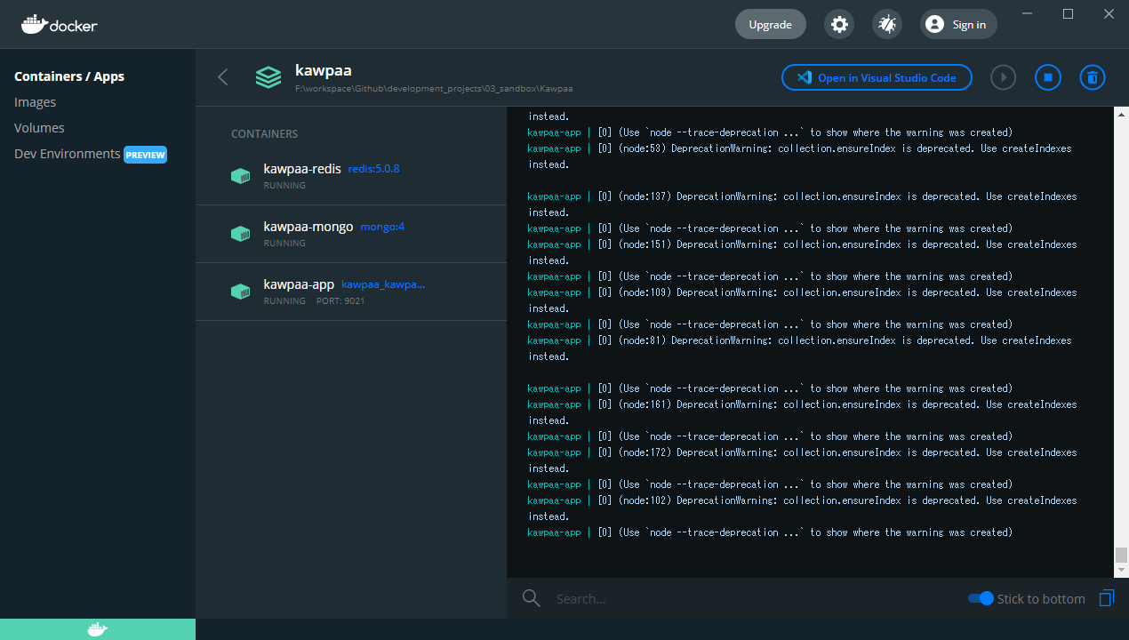Click the kawpaa app title

tap(324, 70)
